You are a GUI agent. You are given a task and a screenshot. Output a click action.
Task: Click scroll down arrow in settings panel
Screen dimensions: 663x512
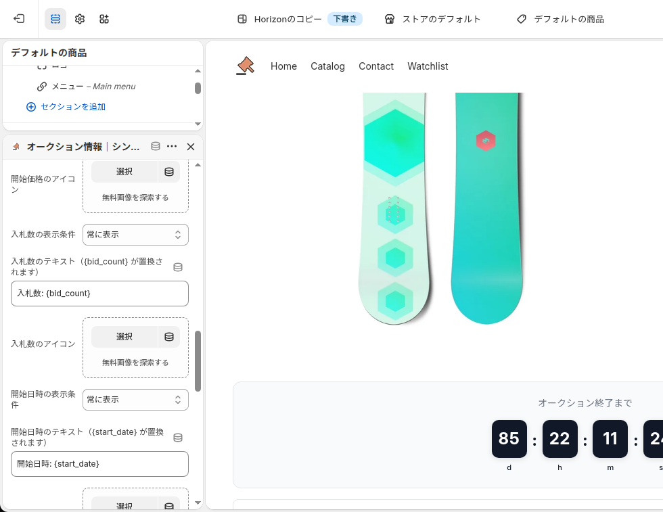198,503
